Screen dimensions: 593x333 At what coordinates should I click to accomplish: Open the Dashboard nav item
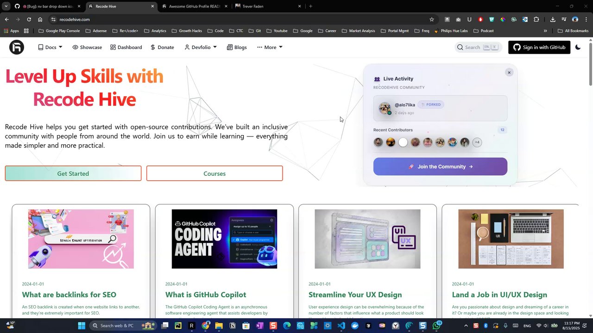(126, 47)
